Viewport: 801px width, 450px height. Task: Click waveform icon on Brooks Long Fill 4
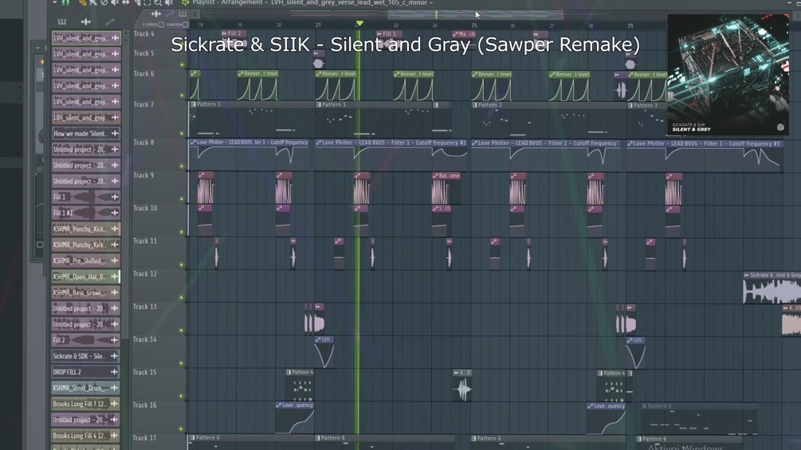pyautogui.click(x=115, y=435)
